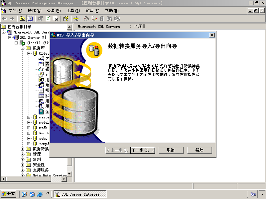Click the Properties toolbar icon
Image resolution: width=266 pixels, height=199 pixels.
coord(40,19)
